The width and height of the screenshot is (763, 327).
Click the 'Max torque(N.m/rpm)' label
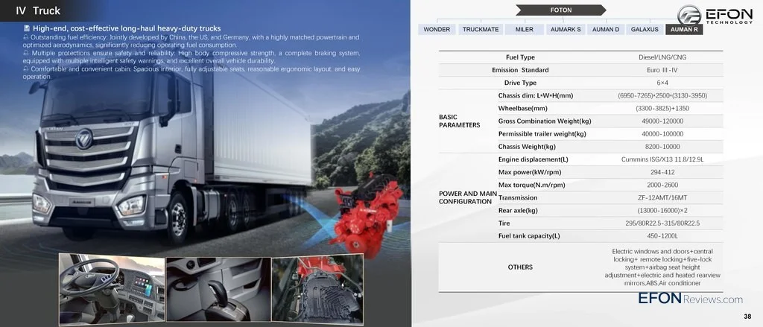[x=531, y=185]
